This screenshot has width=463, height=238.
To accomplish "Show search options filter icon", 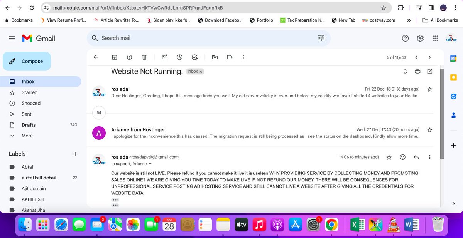I will [x=321, y=38].
